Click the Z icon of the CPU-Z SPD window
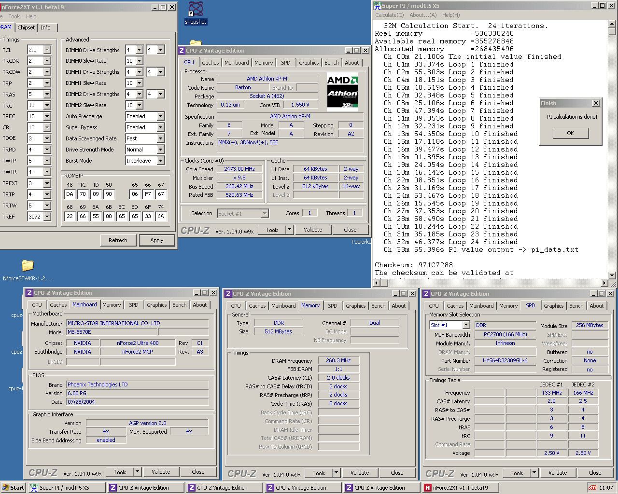This screenshot has width=618, height=494. click(x=426, y=294)
